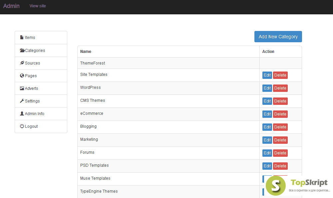The height and width of the screenshot is (198, 333).
Task: Delete the PSD Templates category
Action: coord(280,166)
